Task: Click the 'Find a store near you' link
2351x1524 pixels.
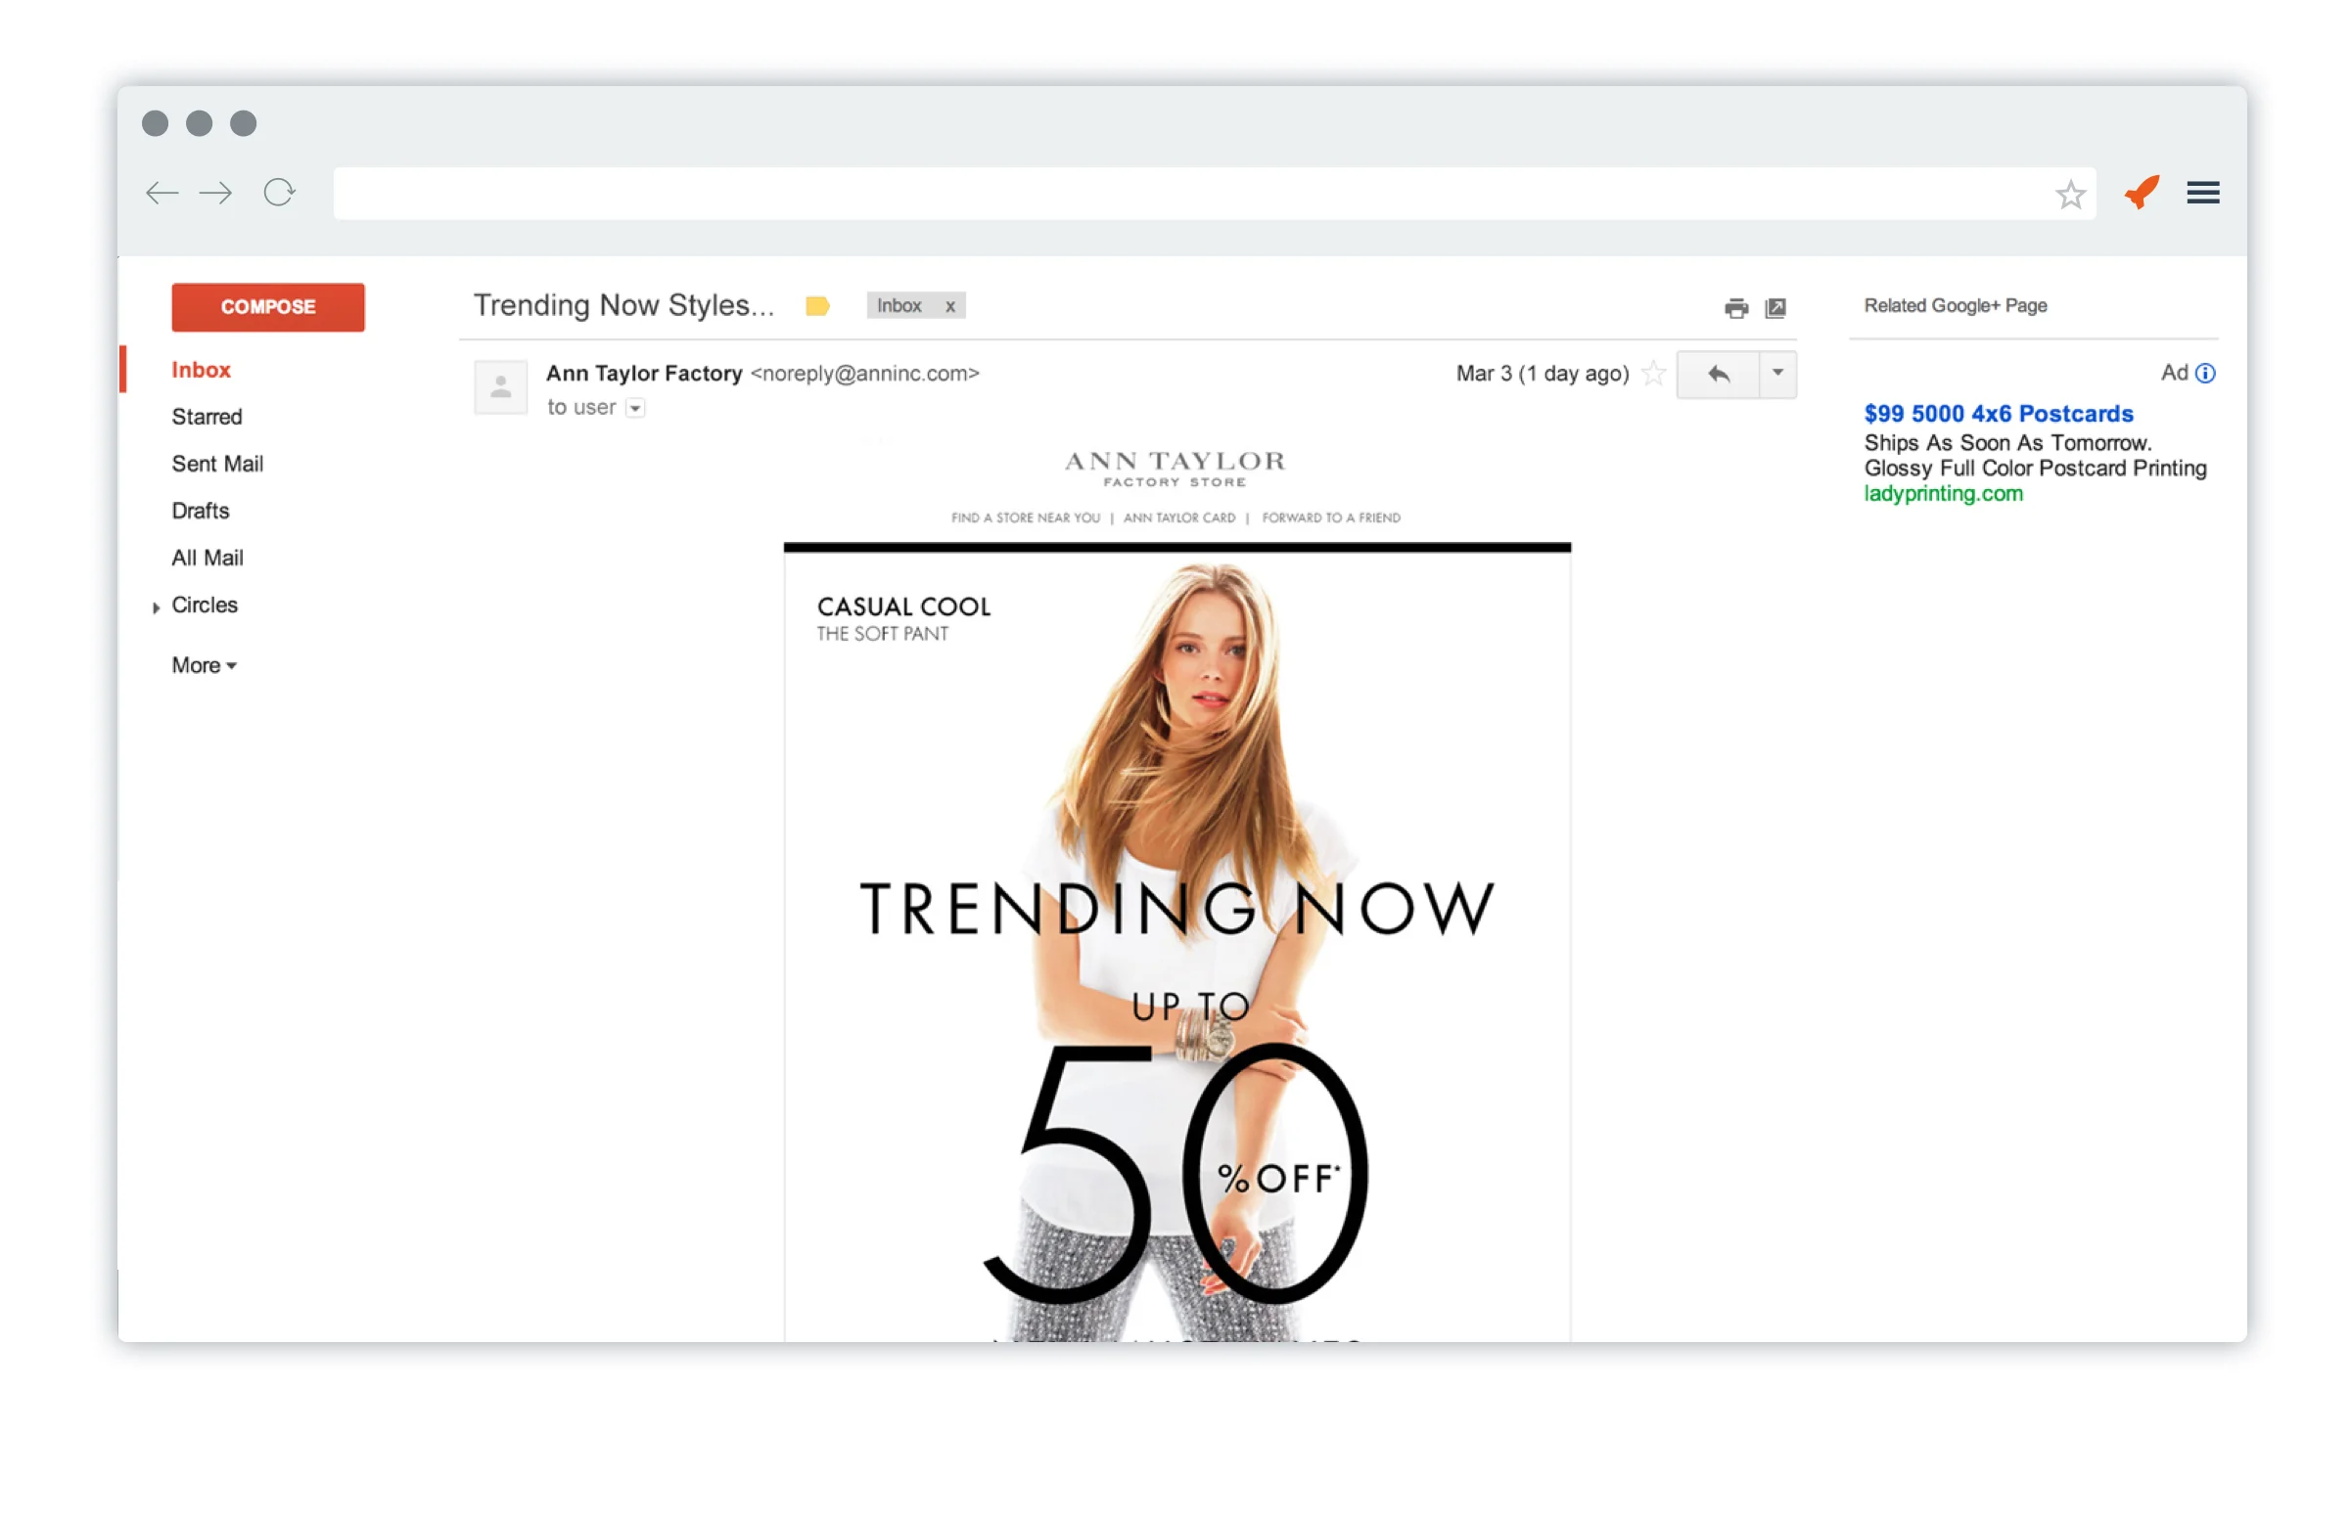Action: click(1026, 517)
